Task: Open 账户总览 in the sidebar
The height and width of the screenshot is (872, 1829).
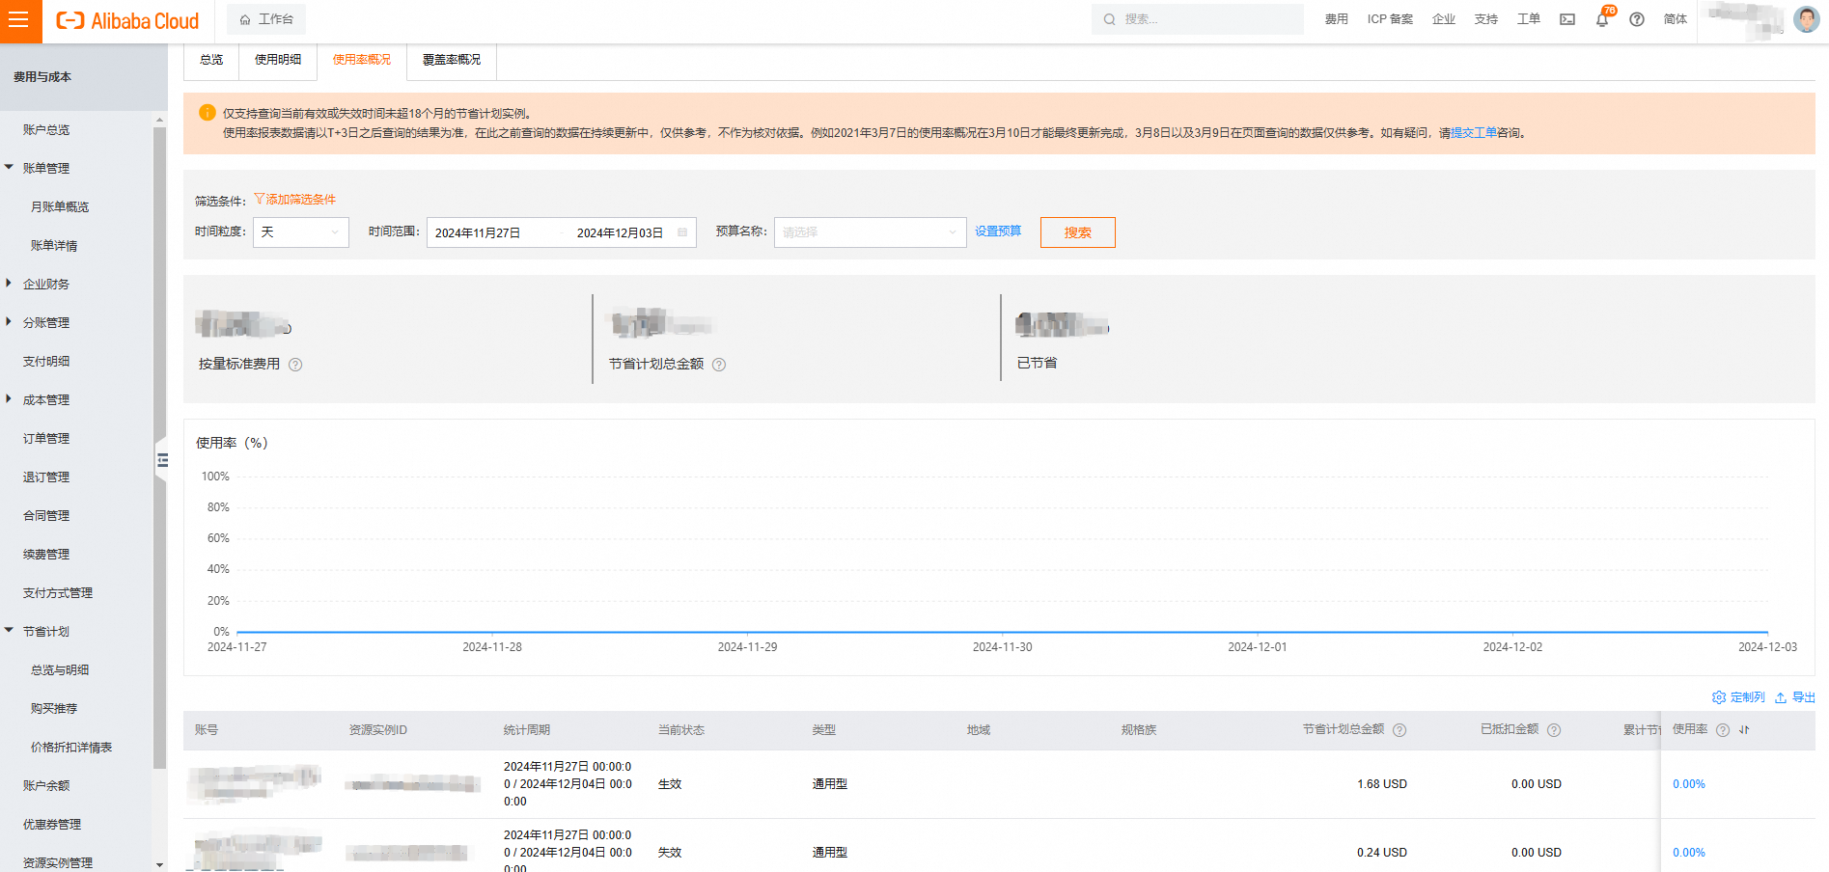Action: (46, 129)
